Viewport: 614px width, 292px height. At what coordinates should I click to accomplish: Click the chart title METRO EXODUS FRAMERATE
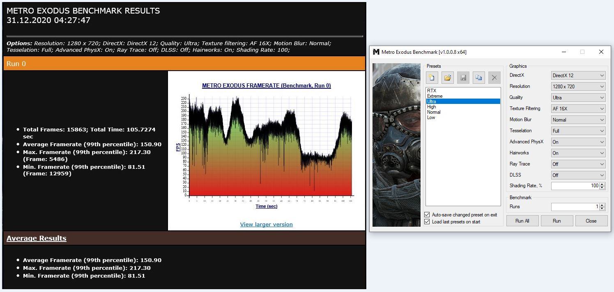point(267,86)
